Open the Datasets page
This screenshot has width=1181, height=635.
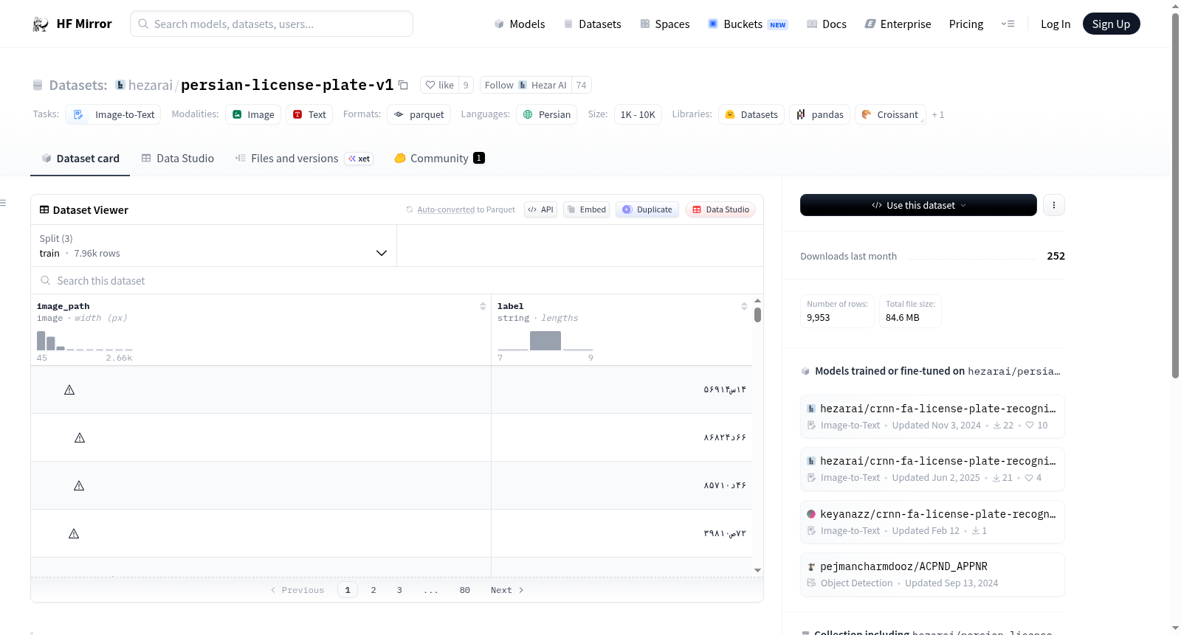(x=593, y=24)
